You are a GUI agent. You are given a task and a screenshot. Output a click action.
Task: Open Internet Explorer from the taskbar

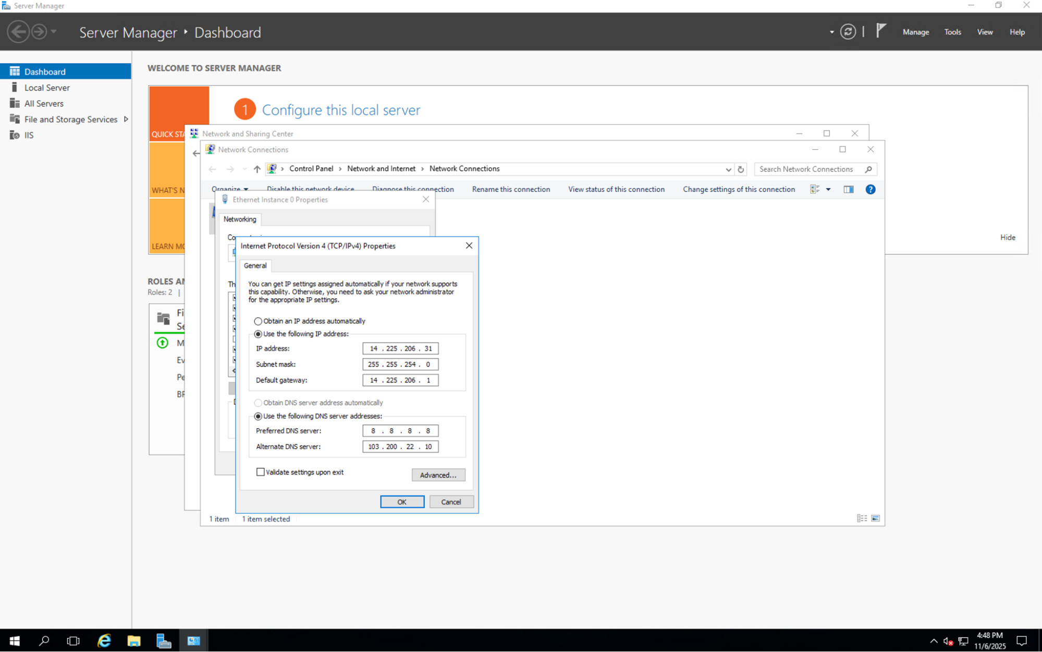(104, 641)
